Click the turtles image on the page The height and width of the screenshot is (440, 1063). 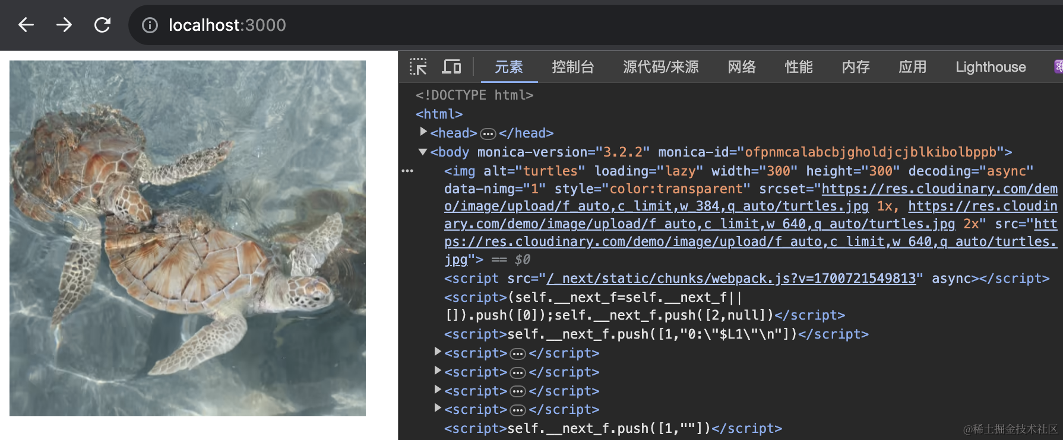coord(188,238)
